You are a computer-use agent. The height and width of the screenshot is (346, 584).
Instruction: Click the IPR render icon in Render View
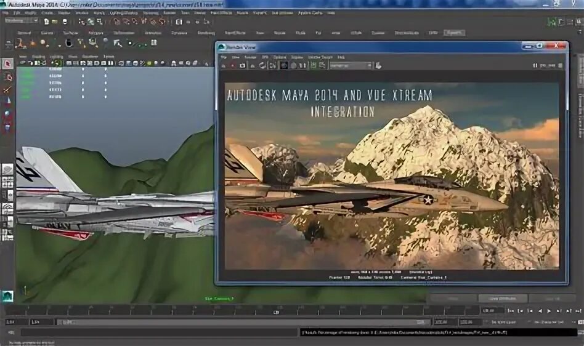(x=253, y=65)
